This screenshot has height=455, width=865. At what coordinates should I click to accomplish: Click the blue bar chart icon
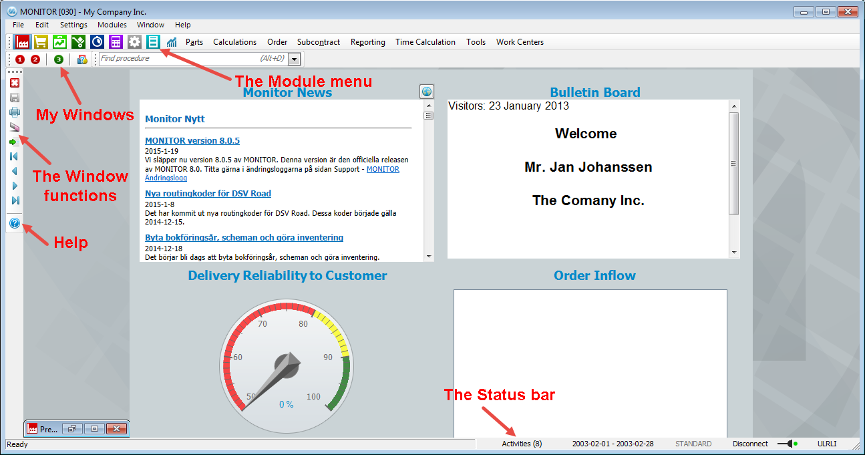coord(172,42)
